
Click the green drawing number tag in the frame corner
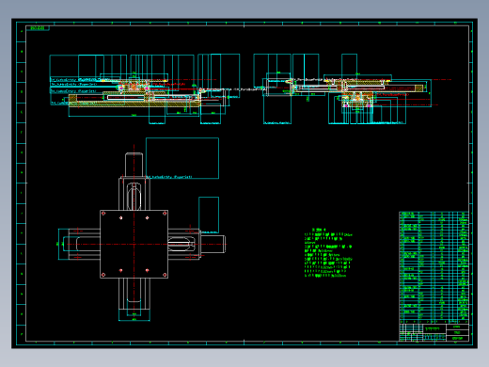coord(38,28)
